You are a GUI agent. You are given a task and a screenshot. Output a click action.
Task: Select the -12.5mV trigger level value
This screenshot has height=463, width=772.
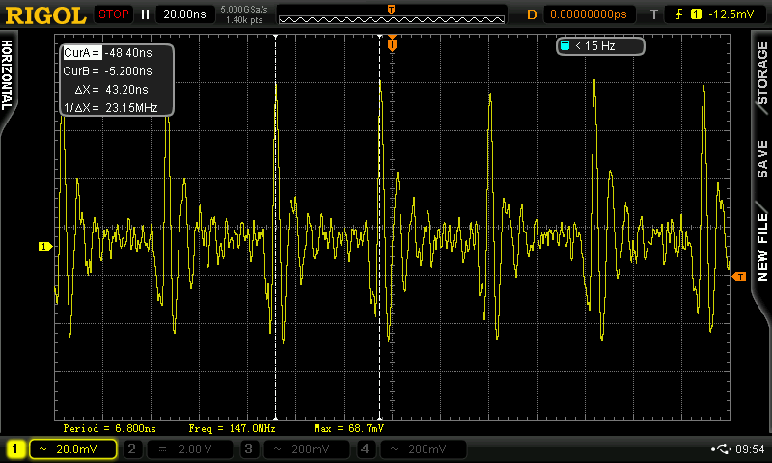click(731, 14)
